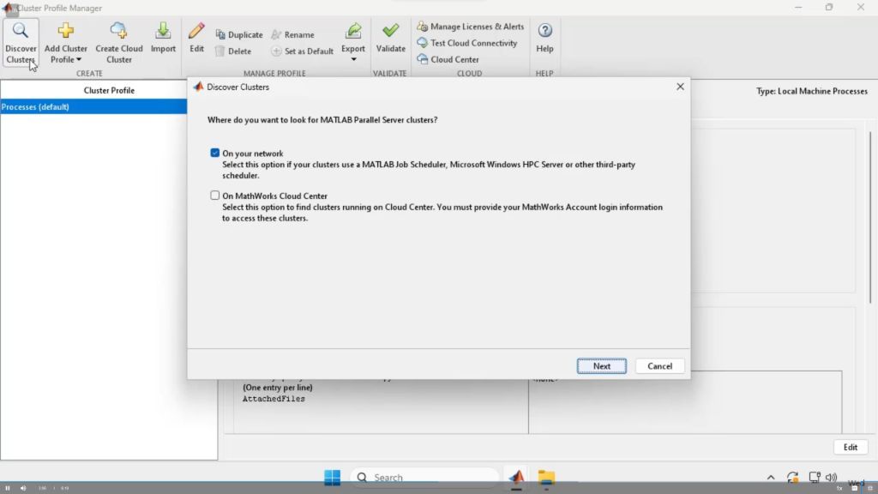
Task: Check the Set as Default option
Action: coord(274,51)
